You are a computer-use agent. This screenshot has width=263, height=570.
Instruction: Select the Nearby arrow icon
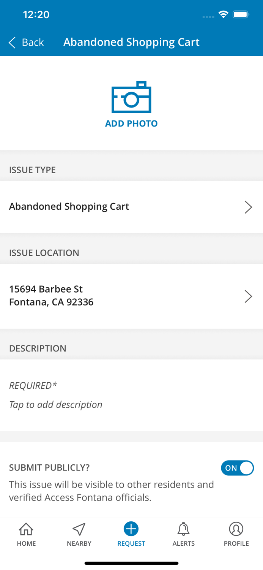point(79,529)
